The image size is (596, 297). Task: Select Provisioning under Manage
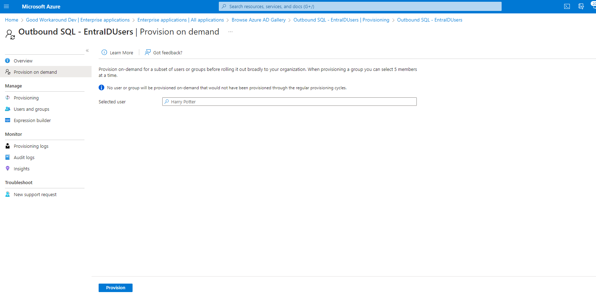26,98
